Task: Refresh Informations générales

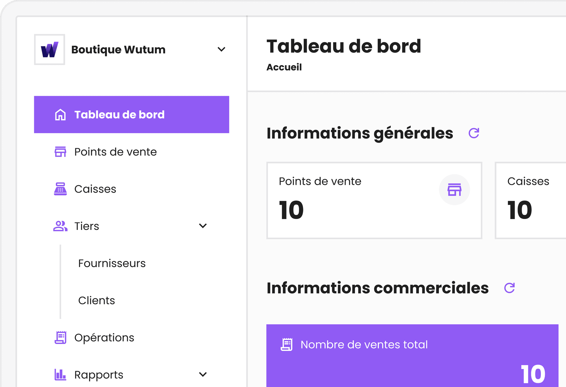Action: pyautogui.click(x=474, y=134)
